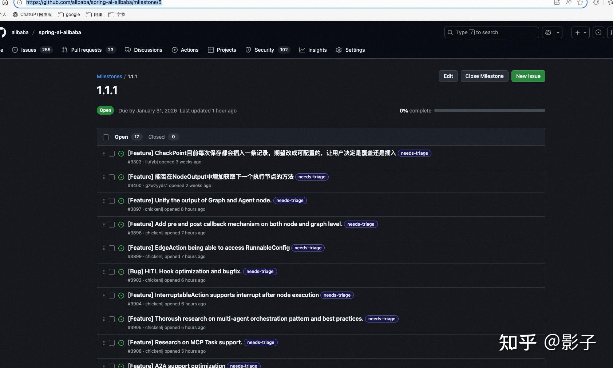Open the 阿里 bookmarks folder
613x368 pixels.
(x=94, y=15)
